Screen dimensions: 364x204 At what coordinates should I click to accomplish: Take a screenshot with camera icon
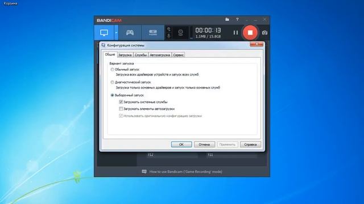264,33
